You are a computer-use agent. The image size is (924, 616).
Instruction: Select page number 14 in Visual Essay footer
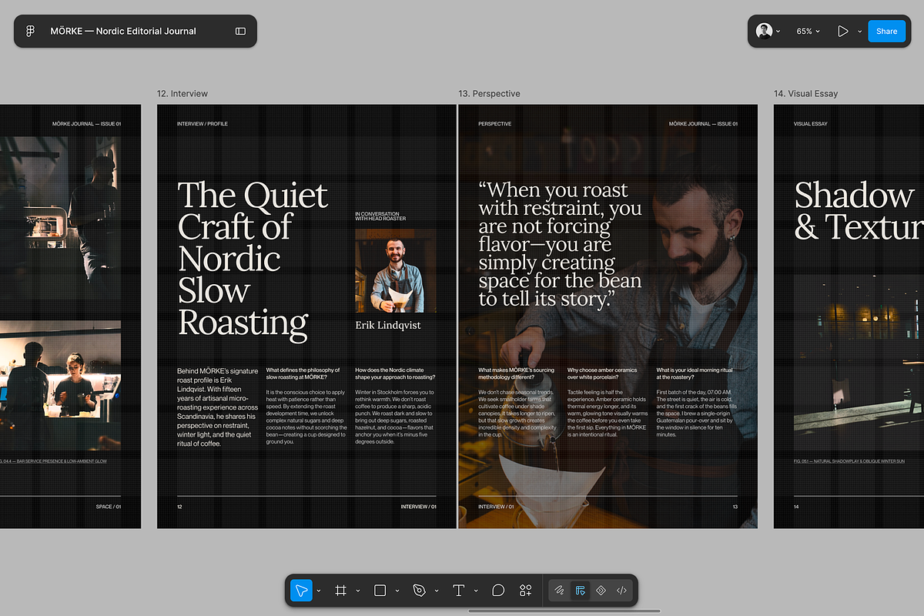pyautogui.click(x=796, y=507)
